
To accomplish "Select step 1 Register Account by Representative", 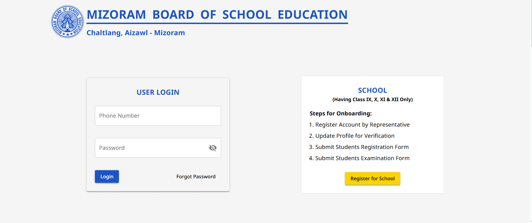I will click(359, 125).
